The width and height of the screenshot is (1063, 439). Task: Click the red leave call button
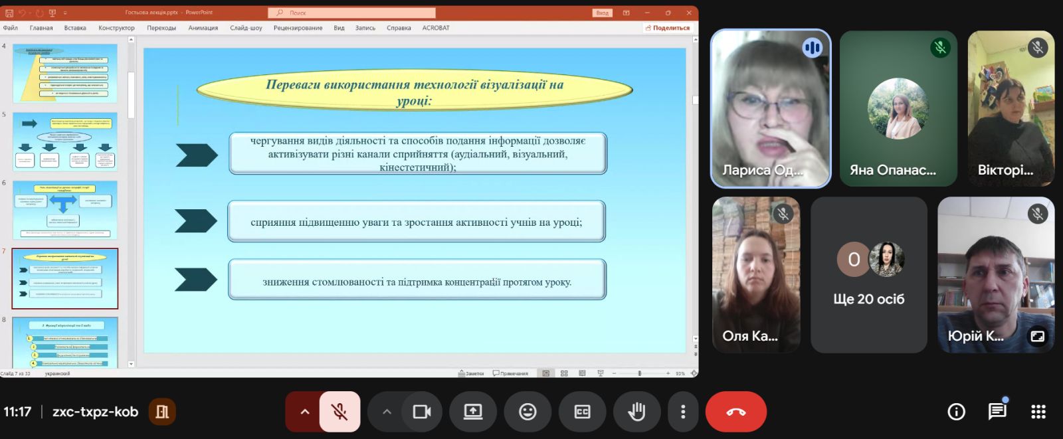pyautogui.click(x=735, y=412)
